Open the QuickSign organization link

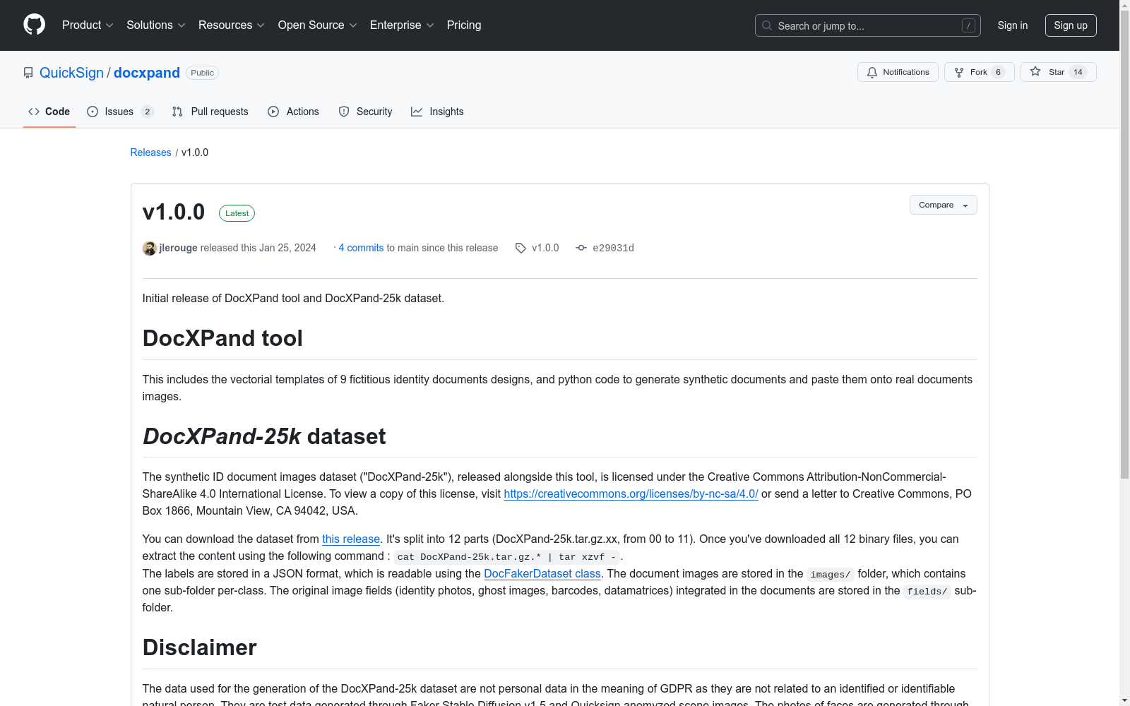71,73
